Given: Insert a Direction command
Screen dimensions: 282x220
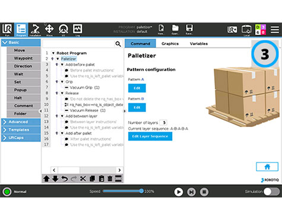Looking at the screenshot, I should [24, 66].
